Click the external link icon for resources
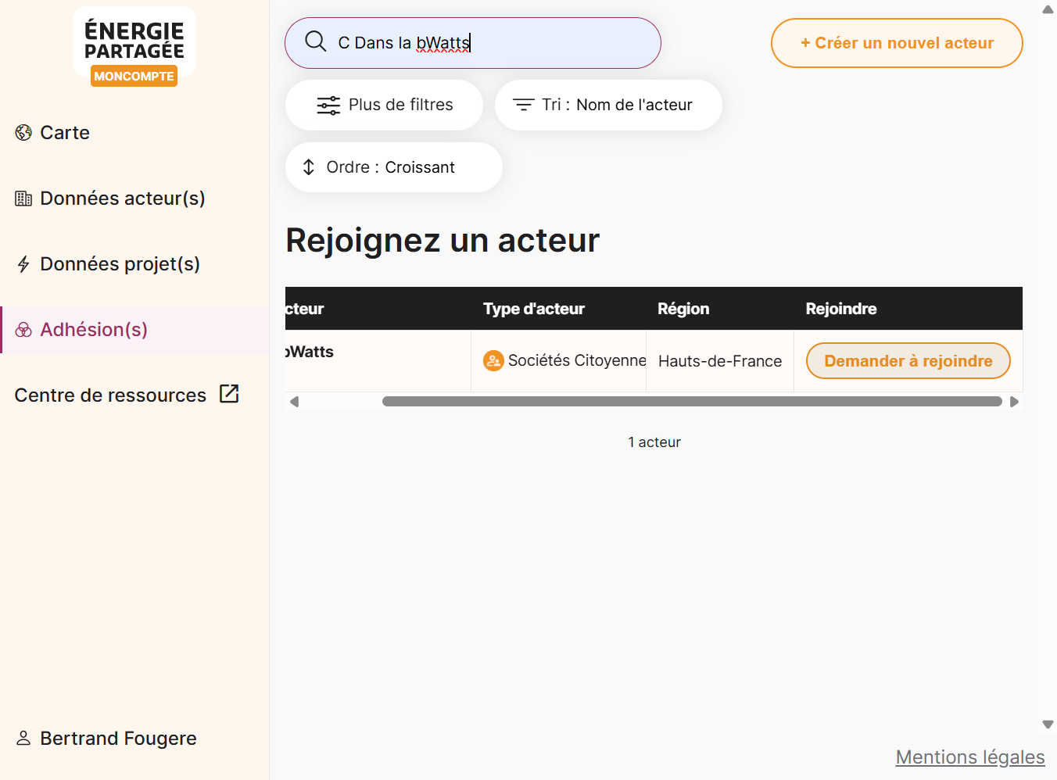 coord(229,394)
